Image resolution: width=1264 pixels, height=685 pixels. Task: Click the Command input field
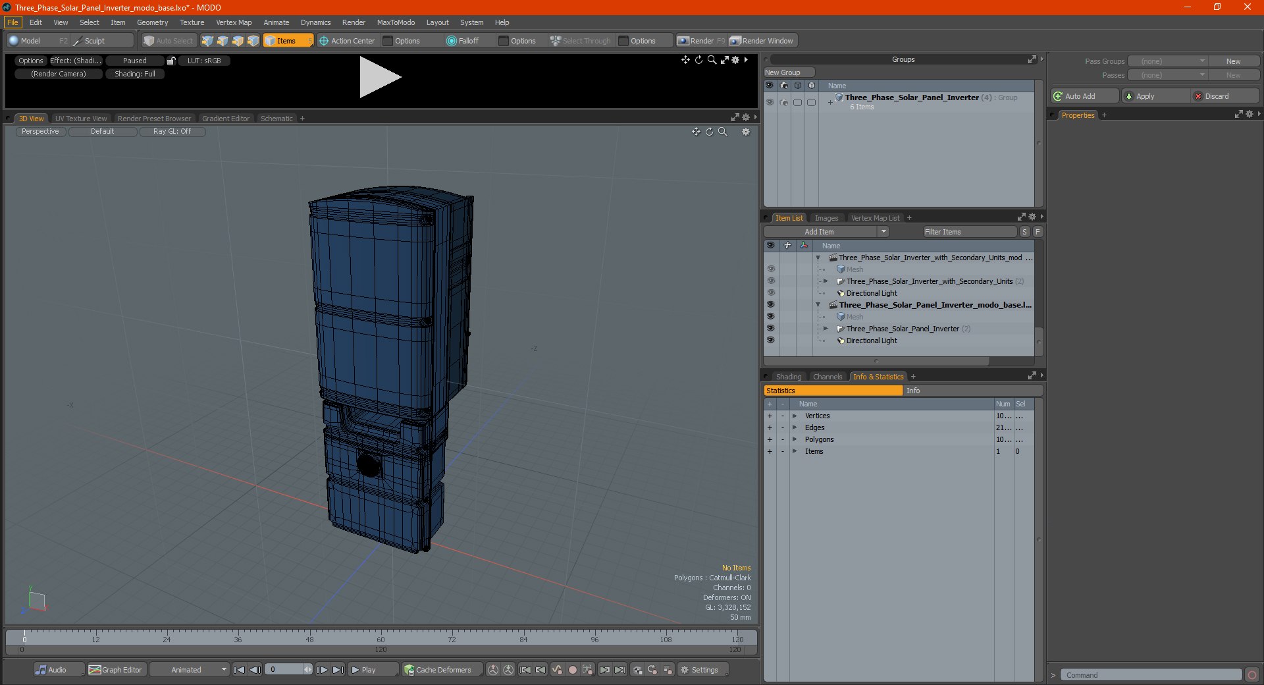1151,675
